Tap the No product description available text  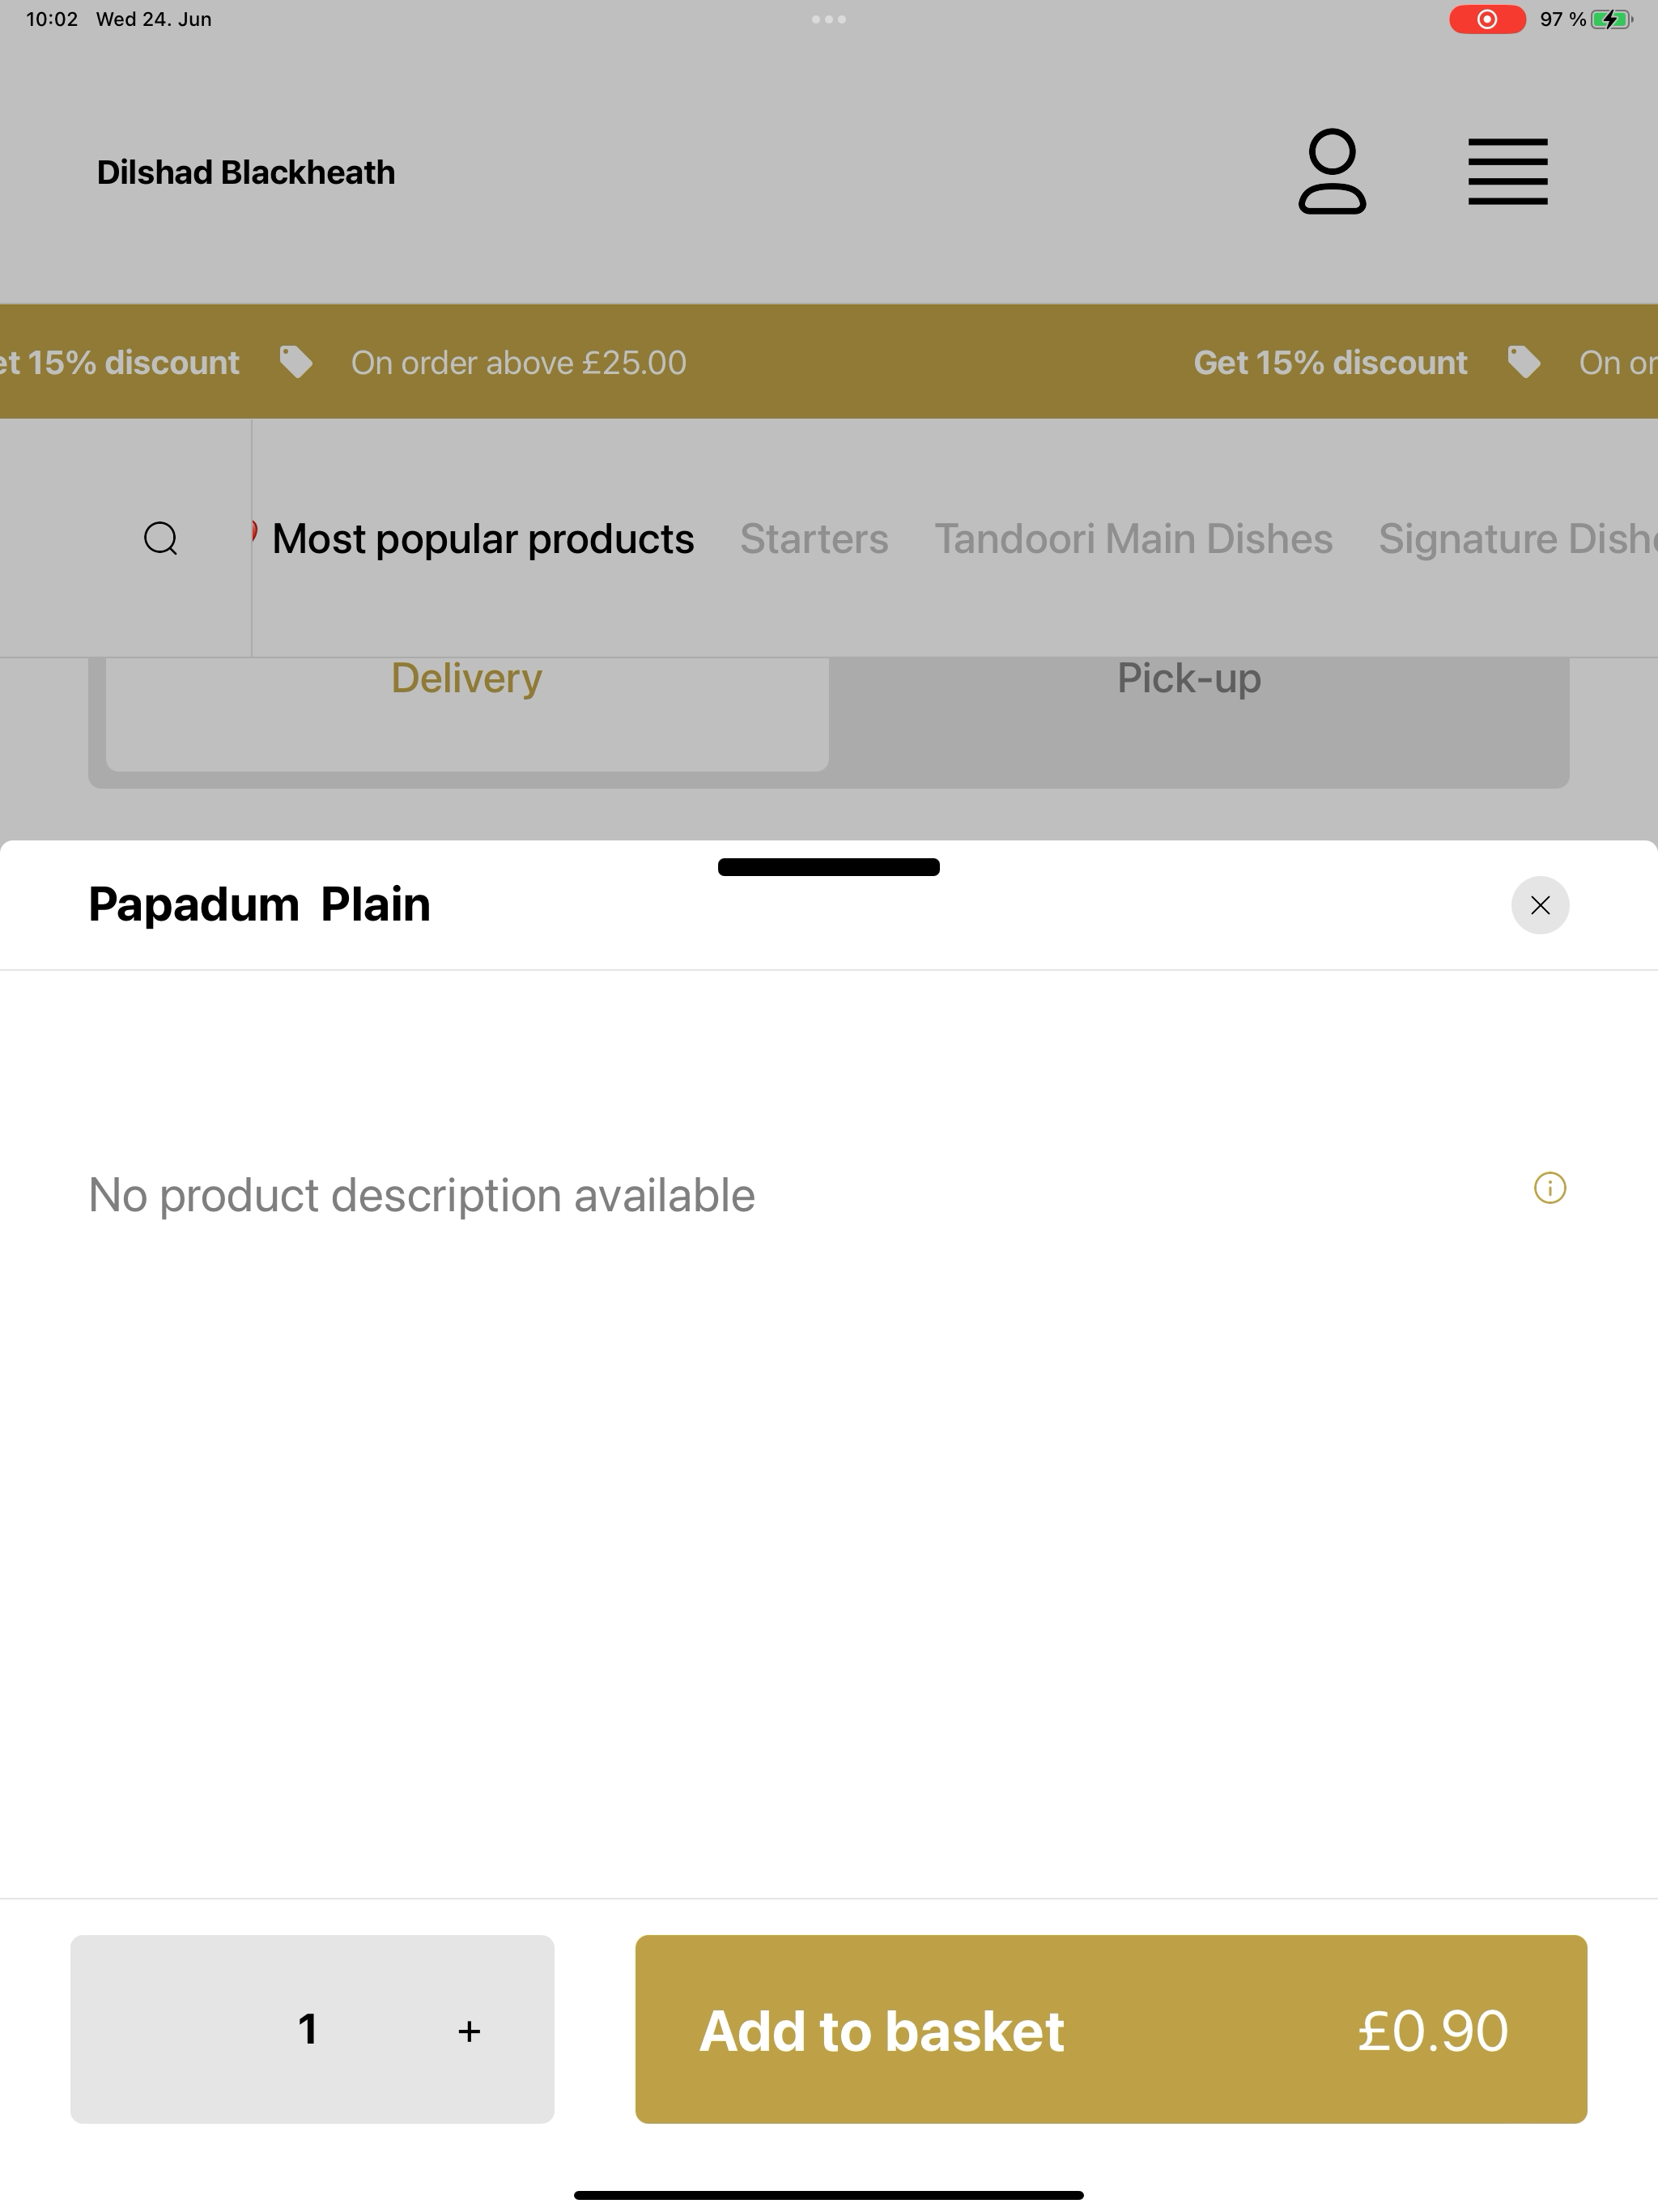pyautogui.click(x=421, y=1195)
